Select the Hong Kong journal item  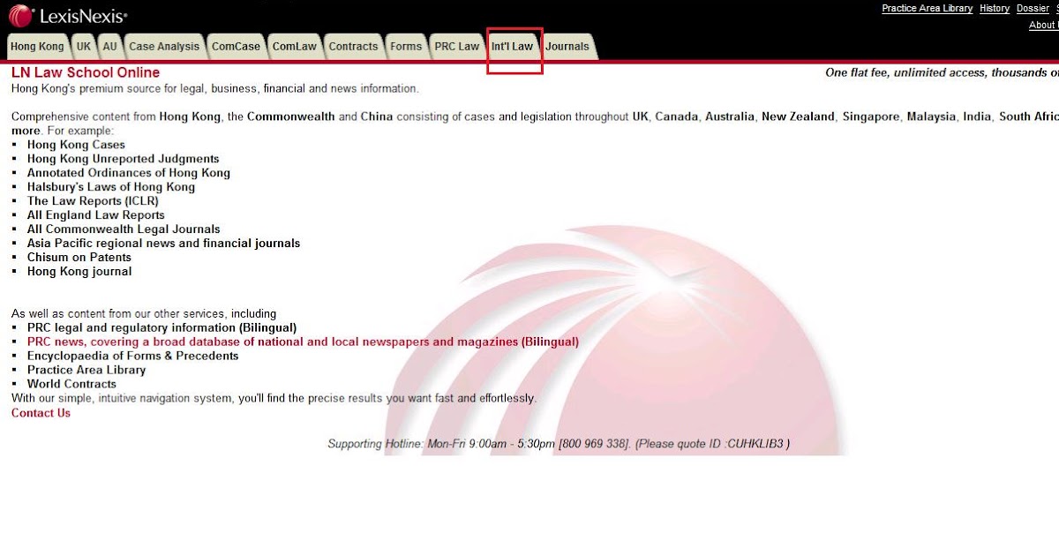point(79,272)
